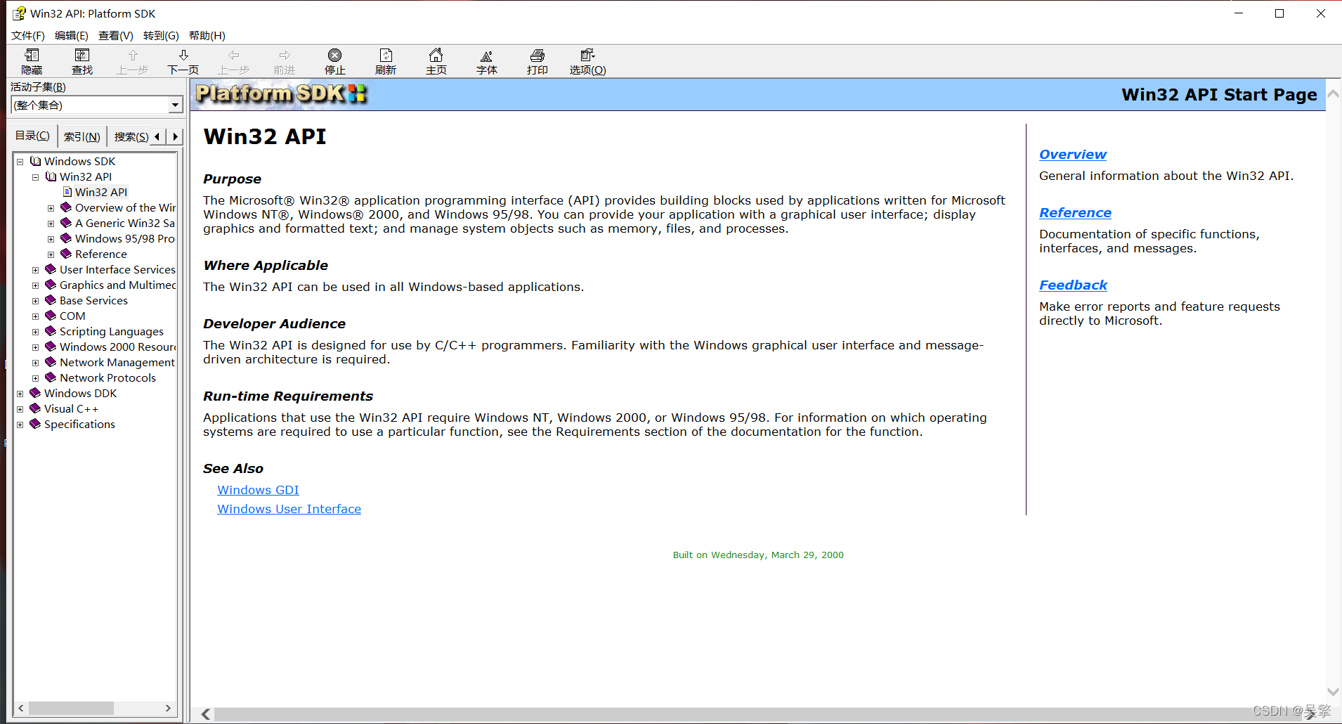Open the 帮助(H) menu
Screen dimensions: 1342x724
point(207,35)
